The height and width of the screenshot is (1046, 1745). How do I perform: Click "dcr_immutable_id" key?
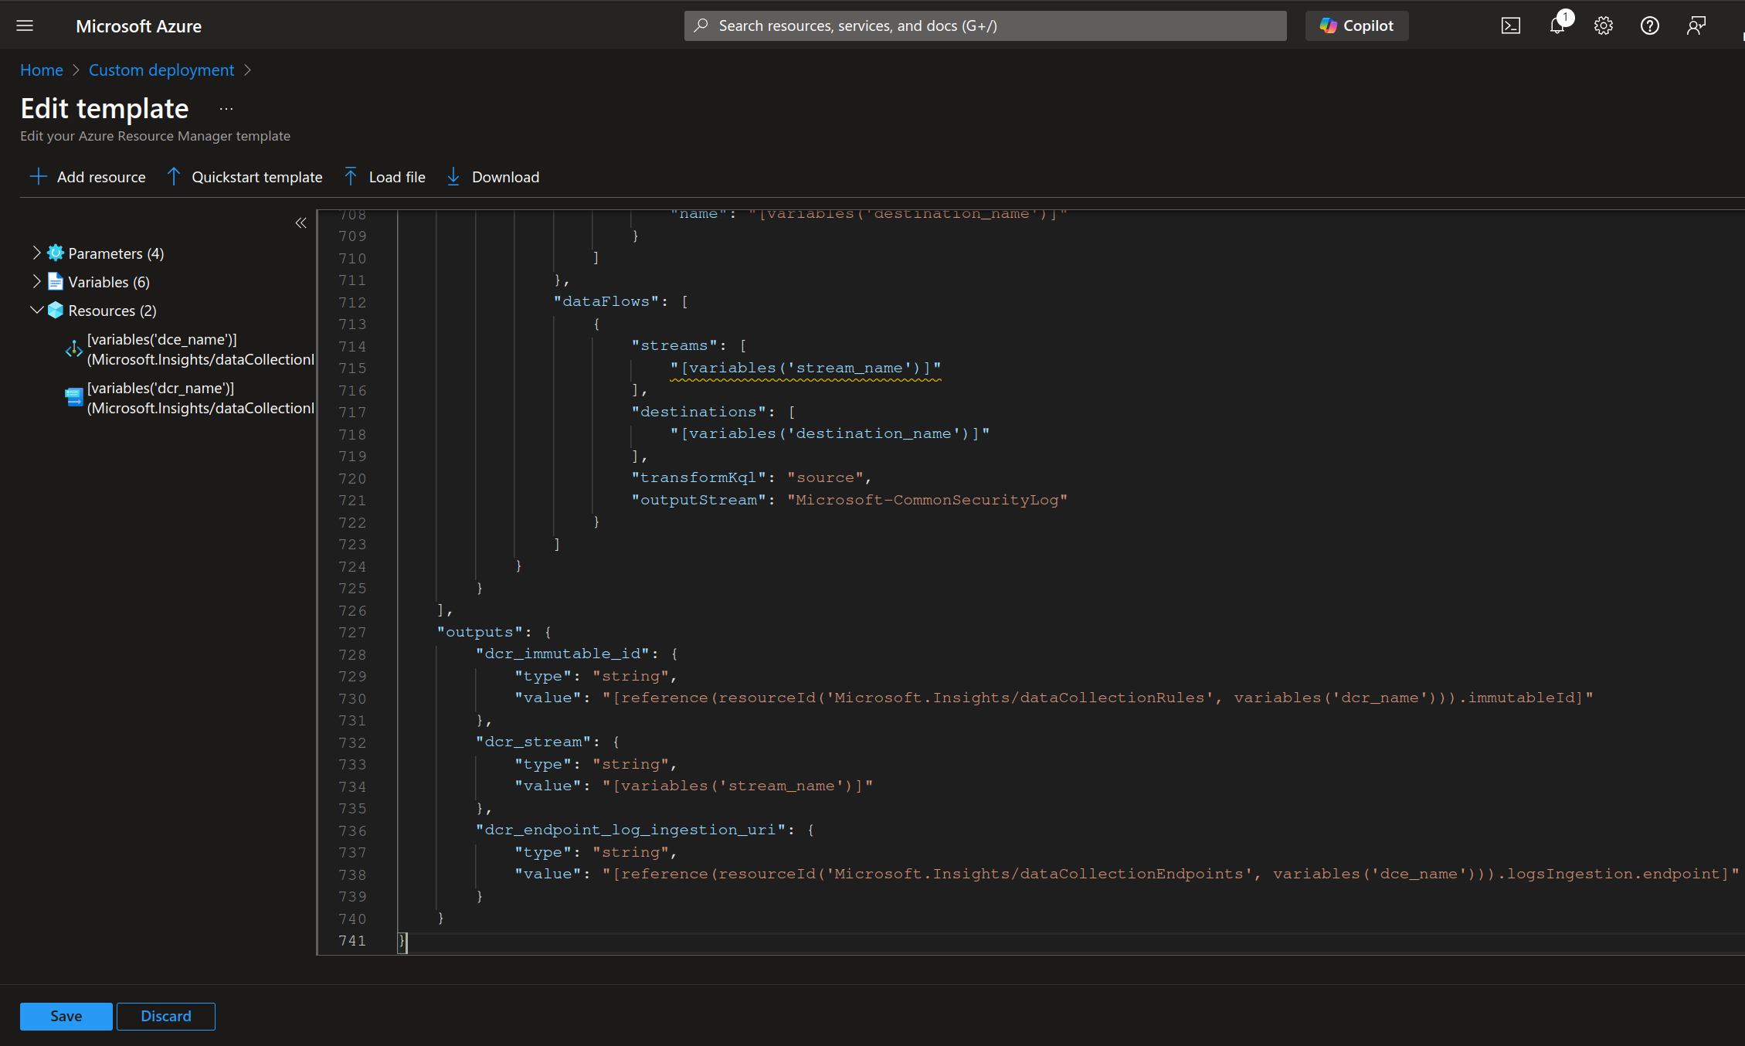tap(562, 654)
